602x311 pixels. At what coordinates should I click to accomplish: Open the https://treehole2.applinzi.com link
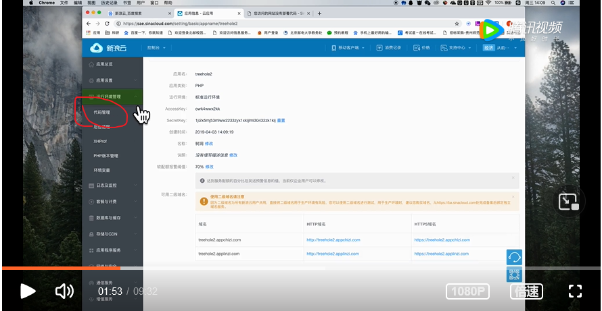pyautogui.click(x=441, y=254)
